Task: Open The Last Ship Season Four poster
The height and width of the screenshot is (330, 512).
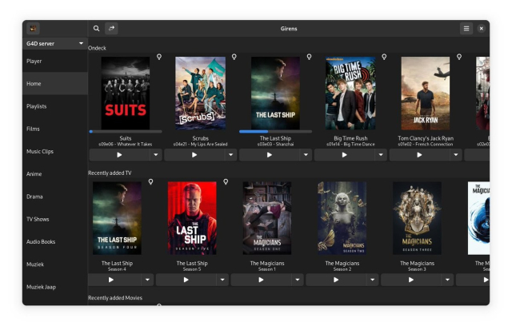Action: point(118,218)
